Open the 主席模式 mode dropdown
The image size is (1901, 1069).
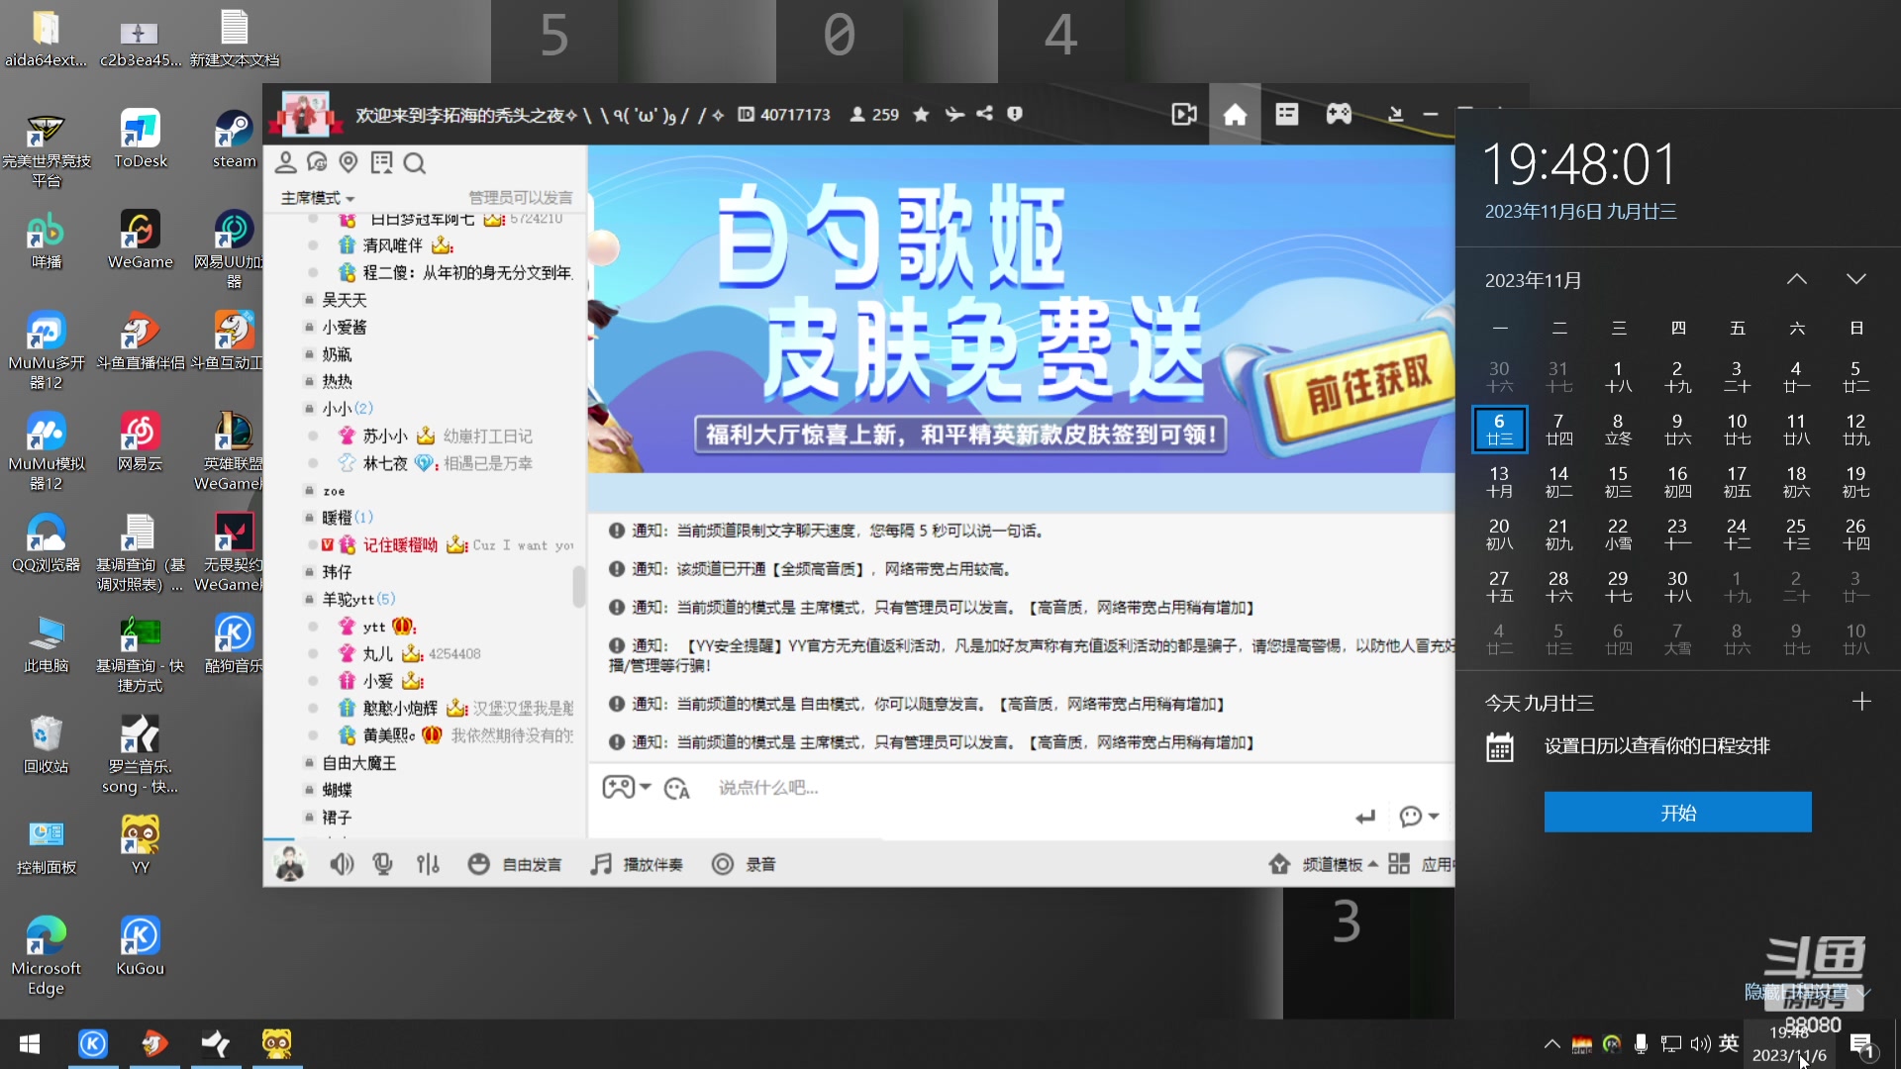(315, 197)
